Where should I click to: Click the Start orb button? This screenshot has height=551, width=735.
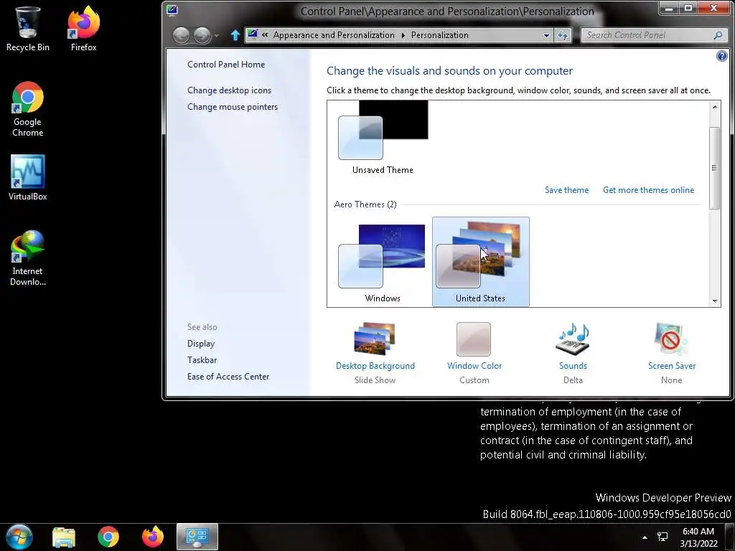19,537
